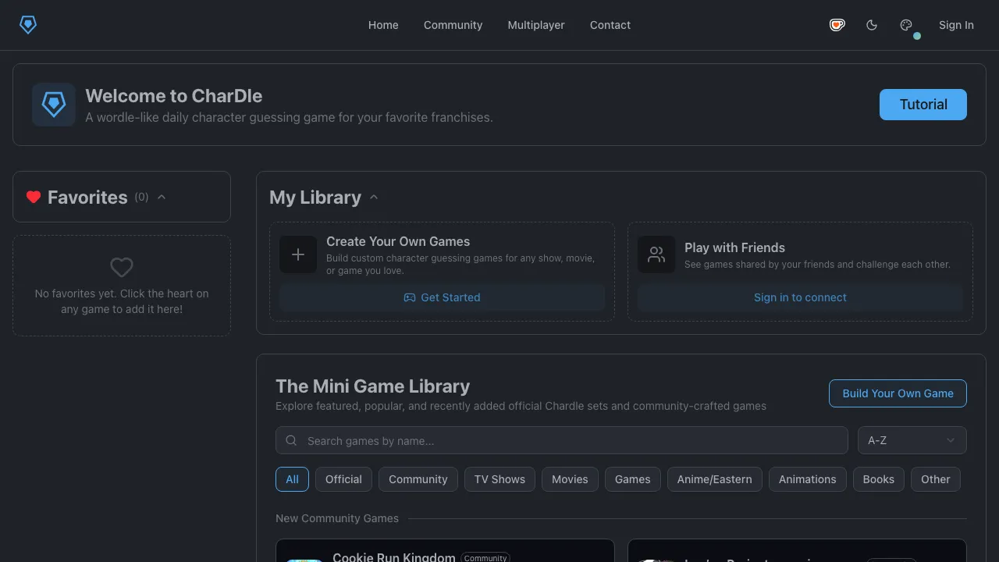This screenshot has width=999, height=562.
Task: Click Sign in to connect
Action: click(800, 297)
